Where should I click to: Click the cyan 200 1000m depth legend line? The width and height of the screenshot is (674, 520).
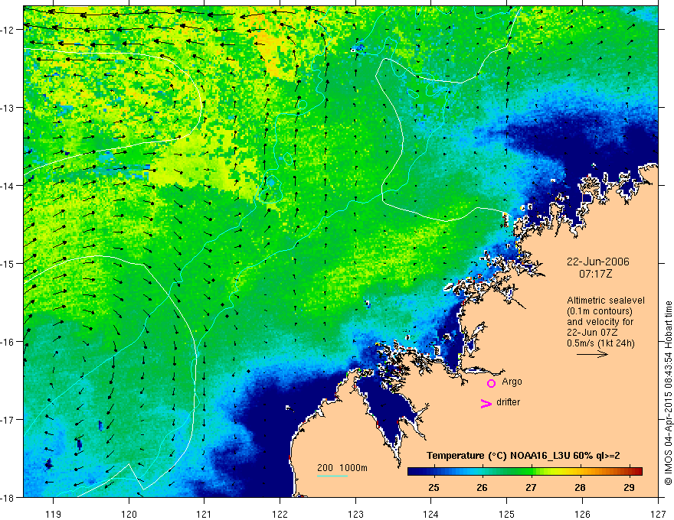pyautogui.click(x=332, y=476)
